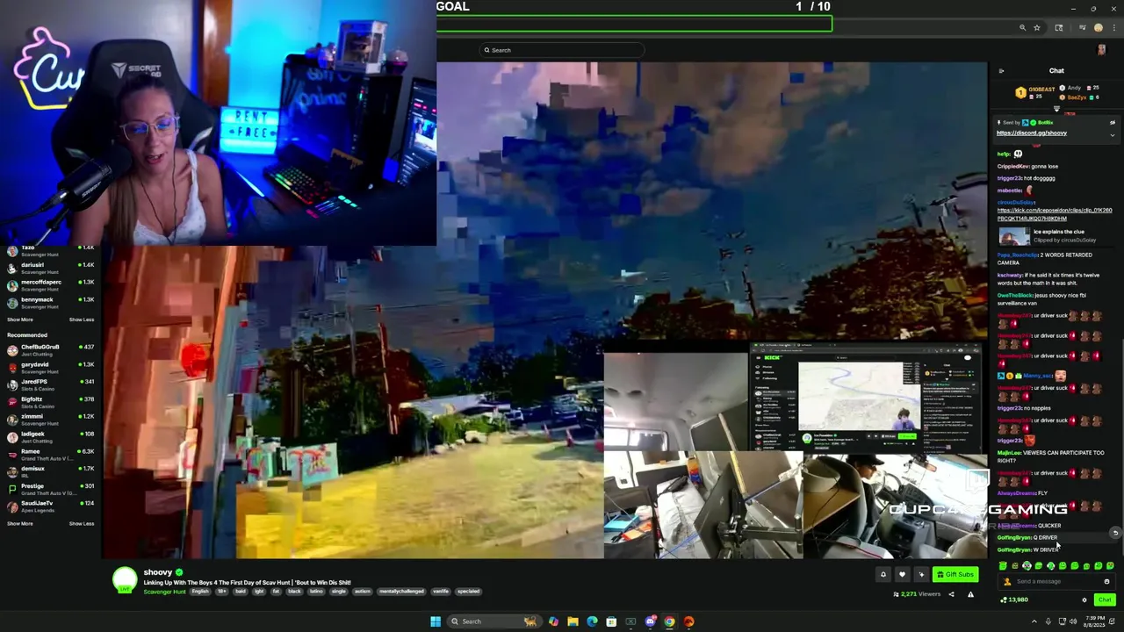
Task: Open the kick.com clip link in chat
Action: (x=1054, y=214)
